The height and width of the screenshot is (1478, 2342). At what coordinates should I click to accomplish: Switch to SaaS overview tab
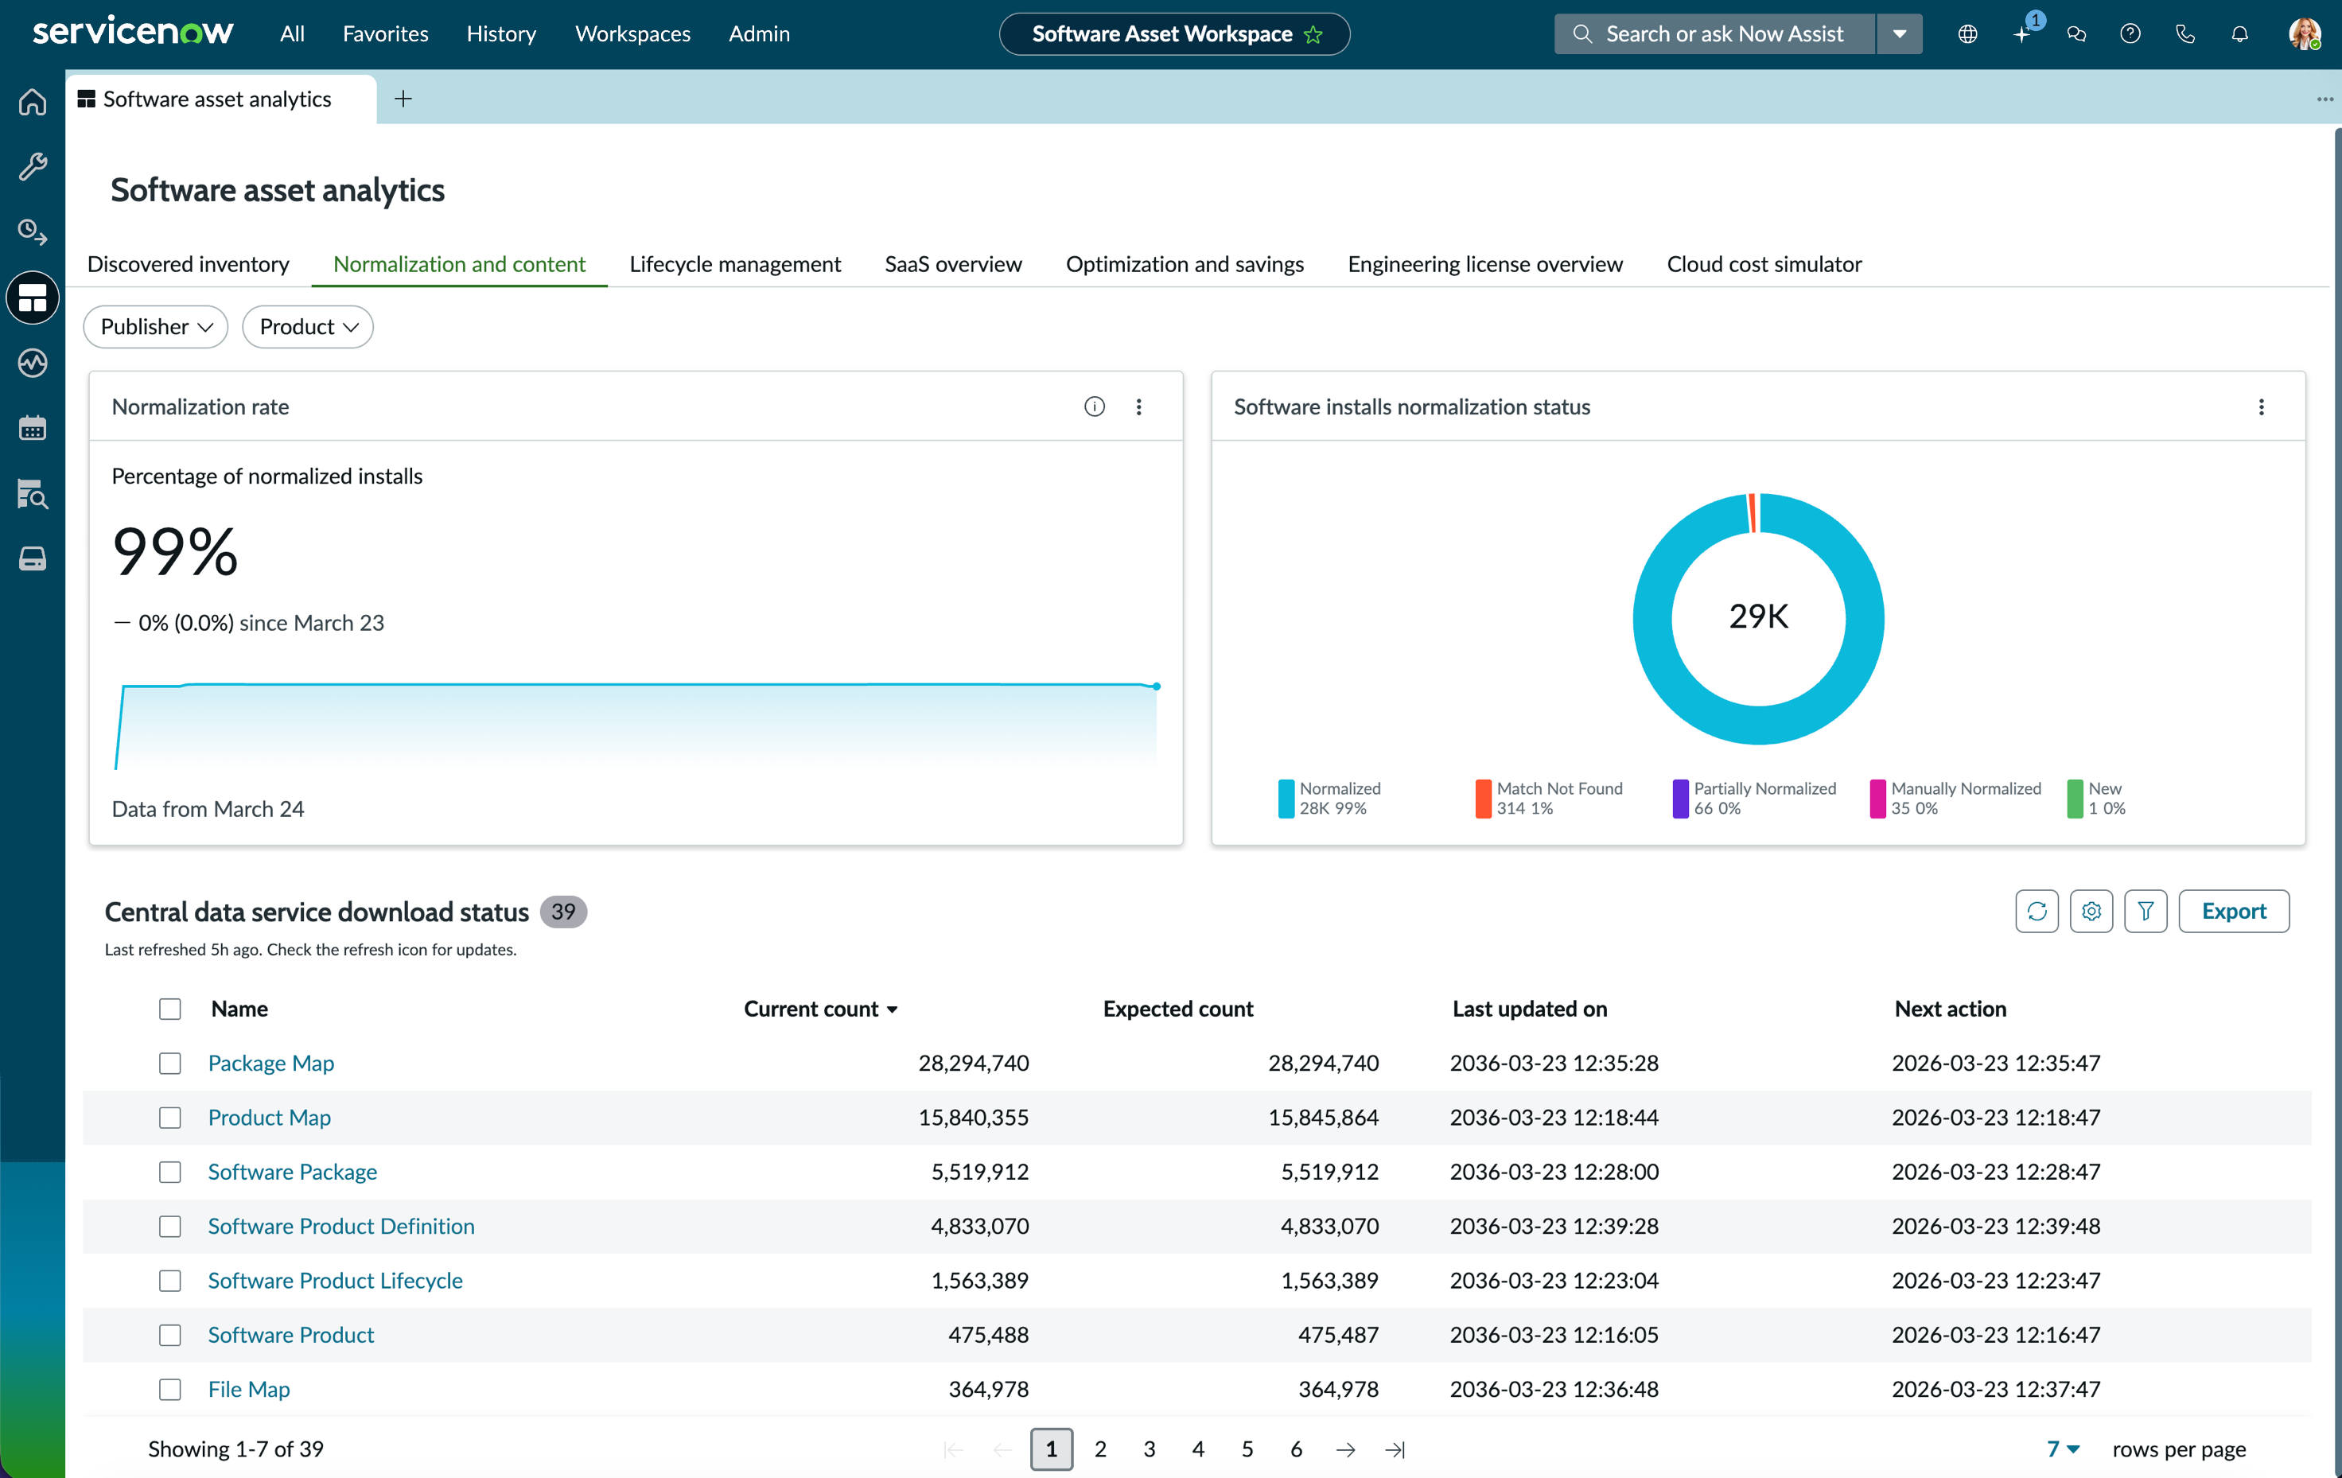(x=952, y=263)
